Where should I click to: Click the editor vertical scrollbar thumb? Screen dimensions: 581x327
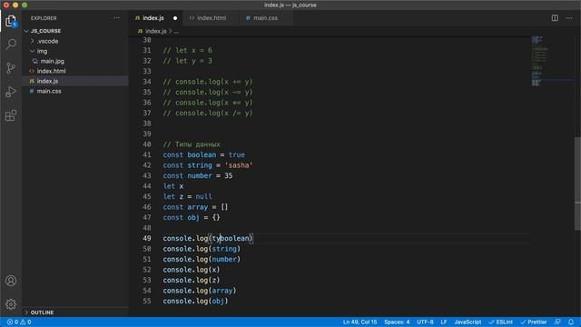[x=577, y=183]
